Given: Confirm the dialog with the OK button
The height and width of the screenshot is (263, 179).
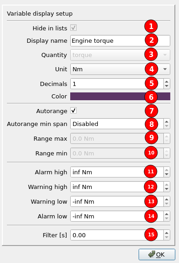Looking at the screenshot, I should pos(157,254).
